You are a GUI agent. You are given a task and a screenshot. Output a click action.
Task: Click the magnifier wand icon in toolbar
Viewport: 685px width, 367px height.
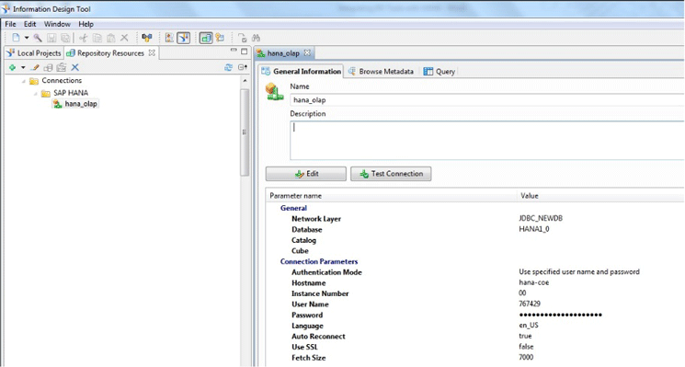tap(38, 38)
